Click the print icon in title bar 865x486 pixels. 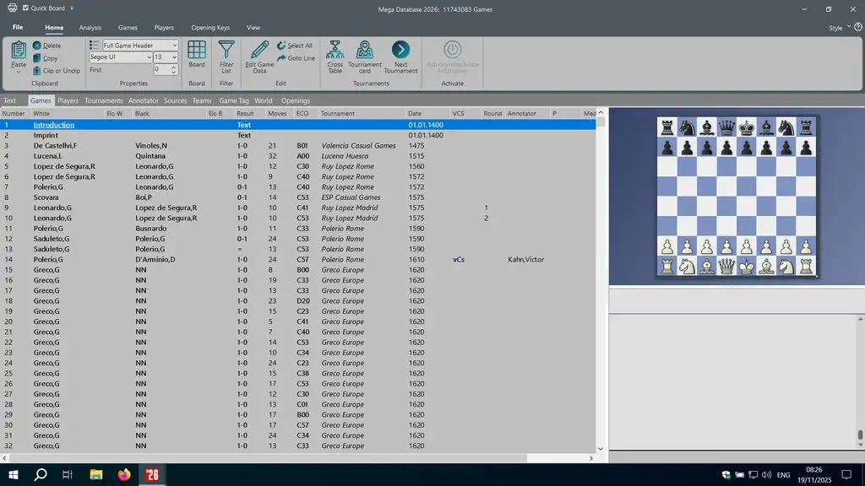[x=12, y=8]
